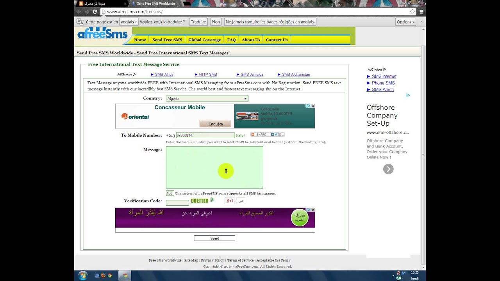Open the SMS Jamaica ad link
Image resolution: width=500 pixels, height=281 pixels.
click(250, 75)
